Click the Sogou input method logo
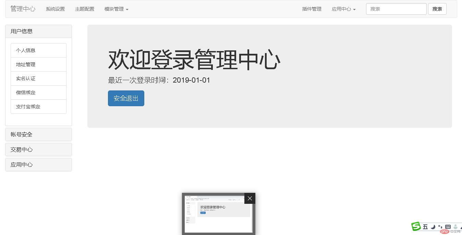This screenshot has height=235, width=462. [416, 226]
